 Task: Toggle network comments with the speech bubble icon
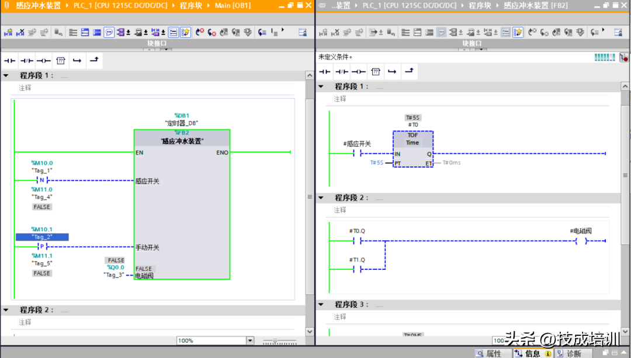point(109,32)
